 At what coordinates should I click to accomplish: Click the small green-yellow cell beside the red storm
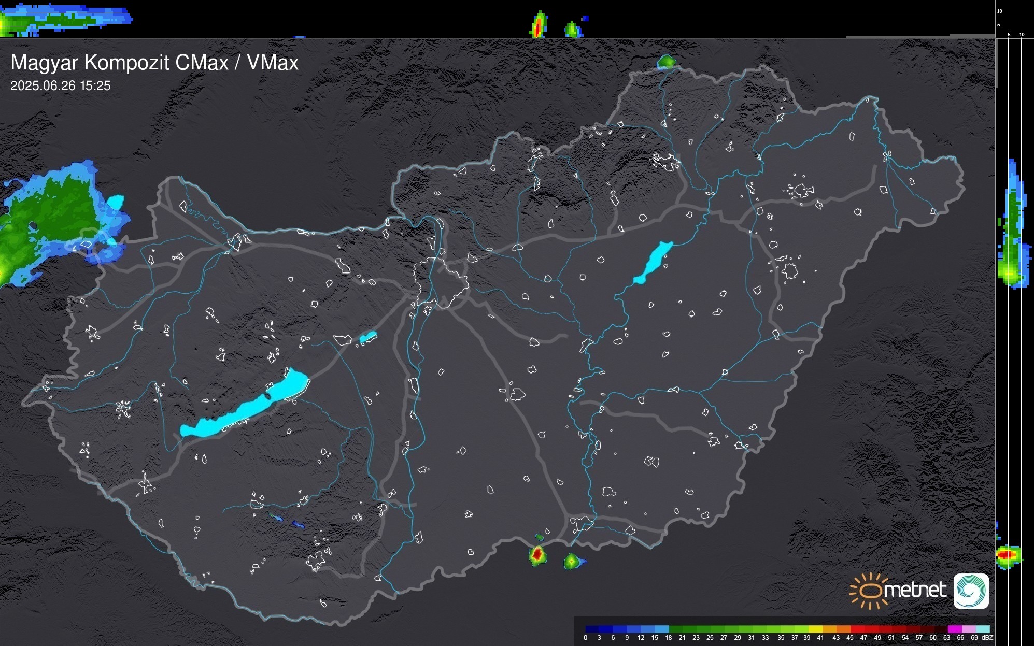pyautogui.click(x=571, y=561)
